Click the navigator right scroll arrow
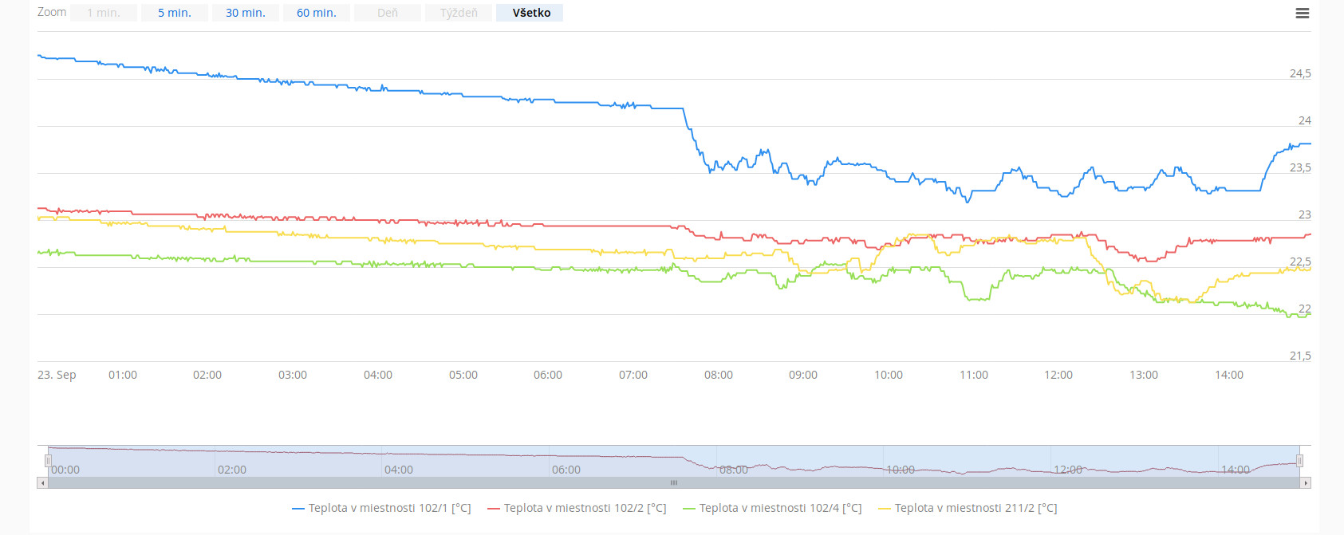Screen dimensions: 1344x535 (1306, 483)
